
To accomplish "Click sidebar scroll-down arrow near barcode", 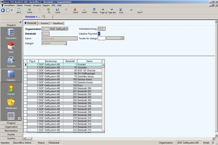I will (20, 119).
